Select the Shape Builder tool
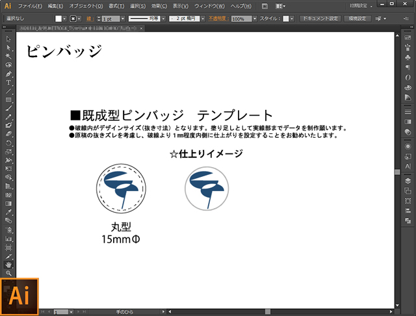Image resolution: width=416 pixels, height=316 pixels. pyautogui.click(x=8, y=178)
